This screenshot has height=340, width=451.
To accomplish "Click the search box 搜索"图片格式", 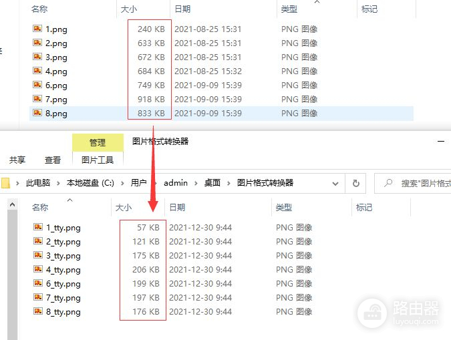I will point(413,183).
